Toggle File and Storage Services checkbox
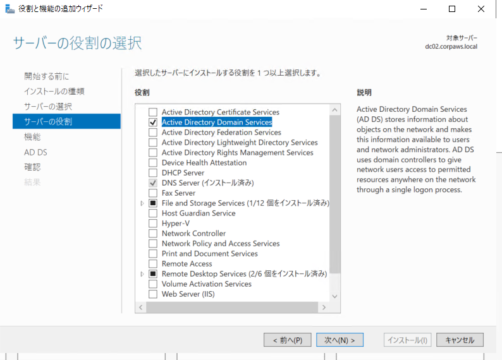 tap(153, 203)
